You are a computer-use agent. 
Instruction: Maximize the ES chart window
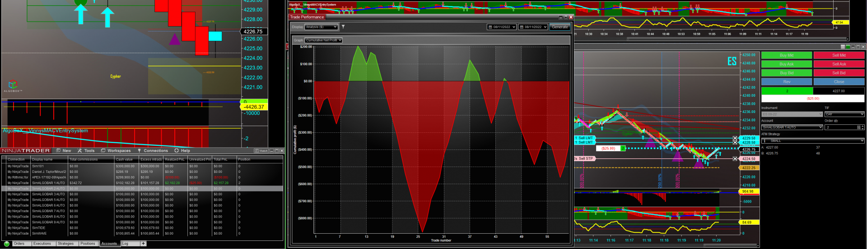click(x=858, y=47)
